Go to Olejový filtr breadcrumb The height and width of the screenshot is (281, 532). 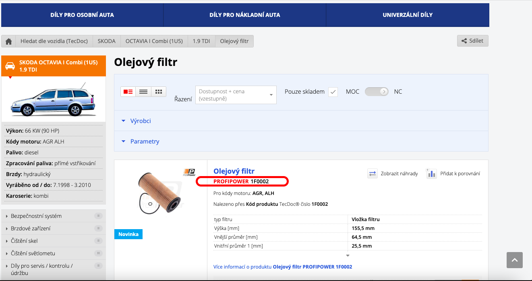point(234,41)
